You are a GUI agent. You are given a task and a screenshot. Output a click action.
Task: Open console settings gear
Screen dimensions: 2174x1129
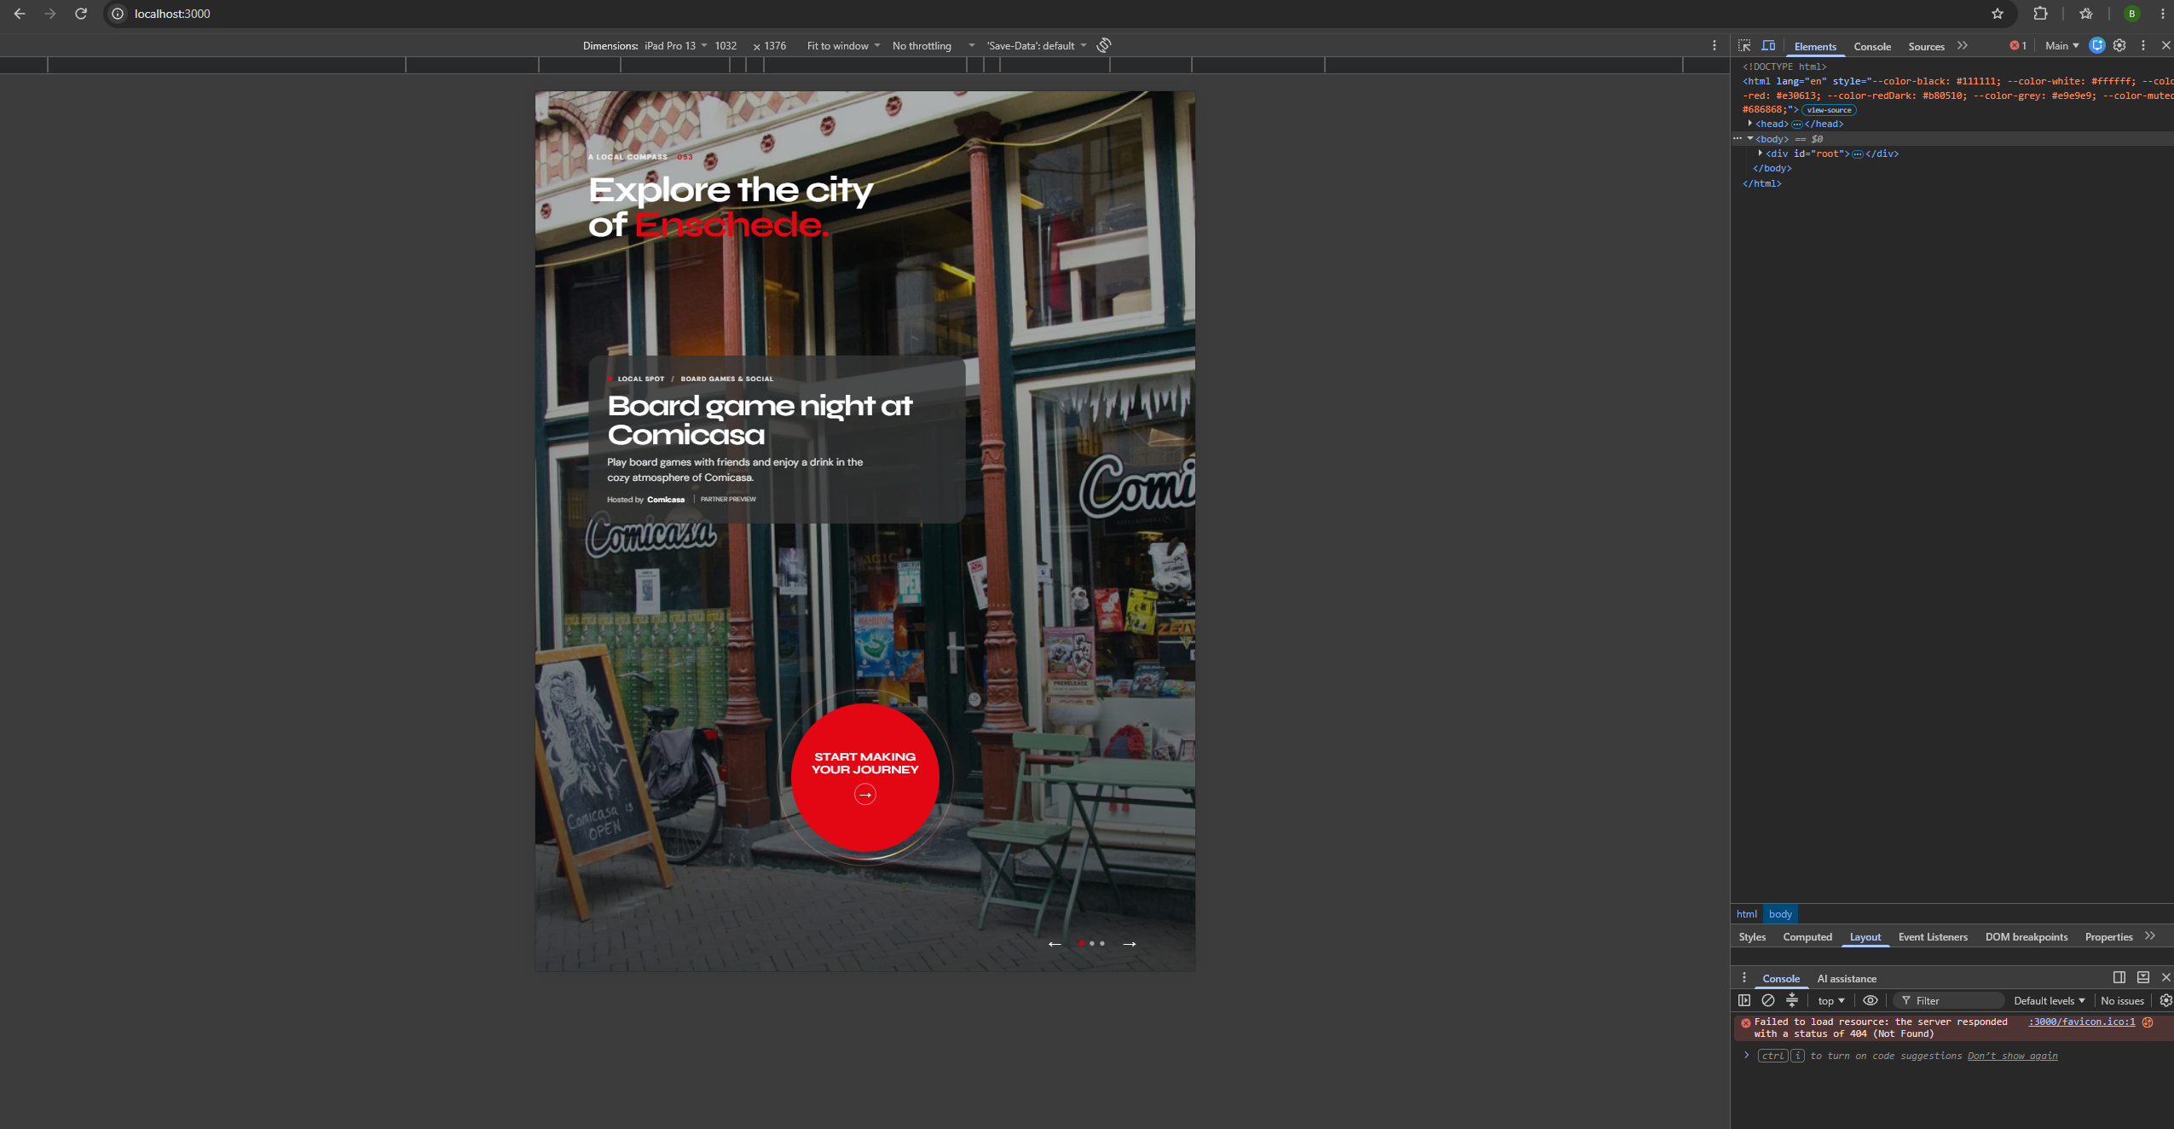2165,1000
